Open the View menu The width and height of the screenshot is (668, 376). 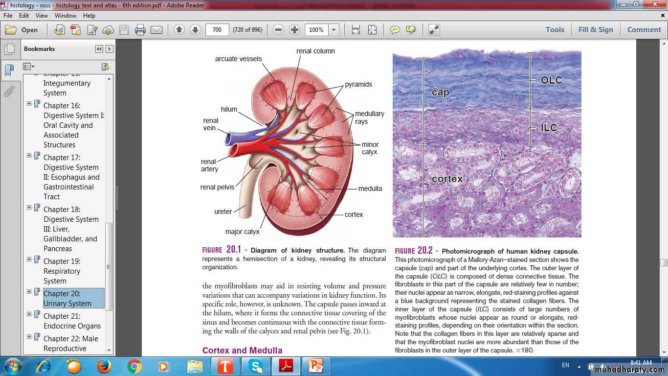coord(42,16)
